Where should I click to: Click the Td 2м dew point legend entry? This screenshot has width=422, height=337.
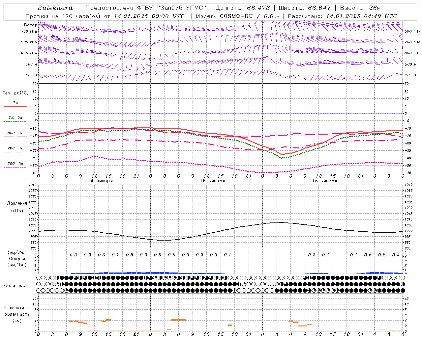(15, 117)
